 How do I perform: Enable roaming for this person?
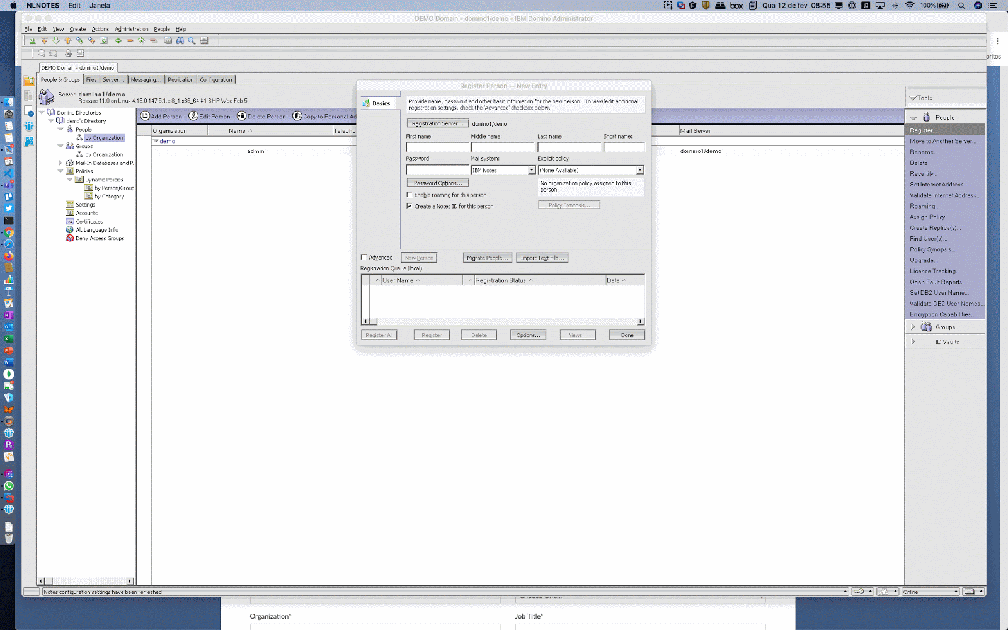411,195
